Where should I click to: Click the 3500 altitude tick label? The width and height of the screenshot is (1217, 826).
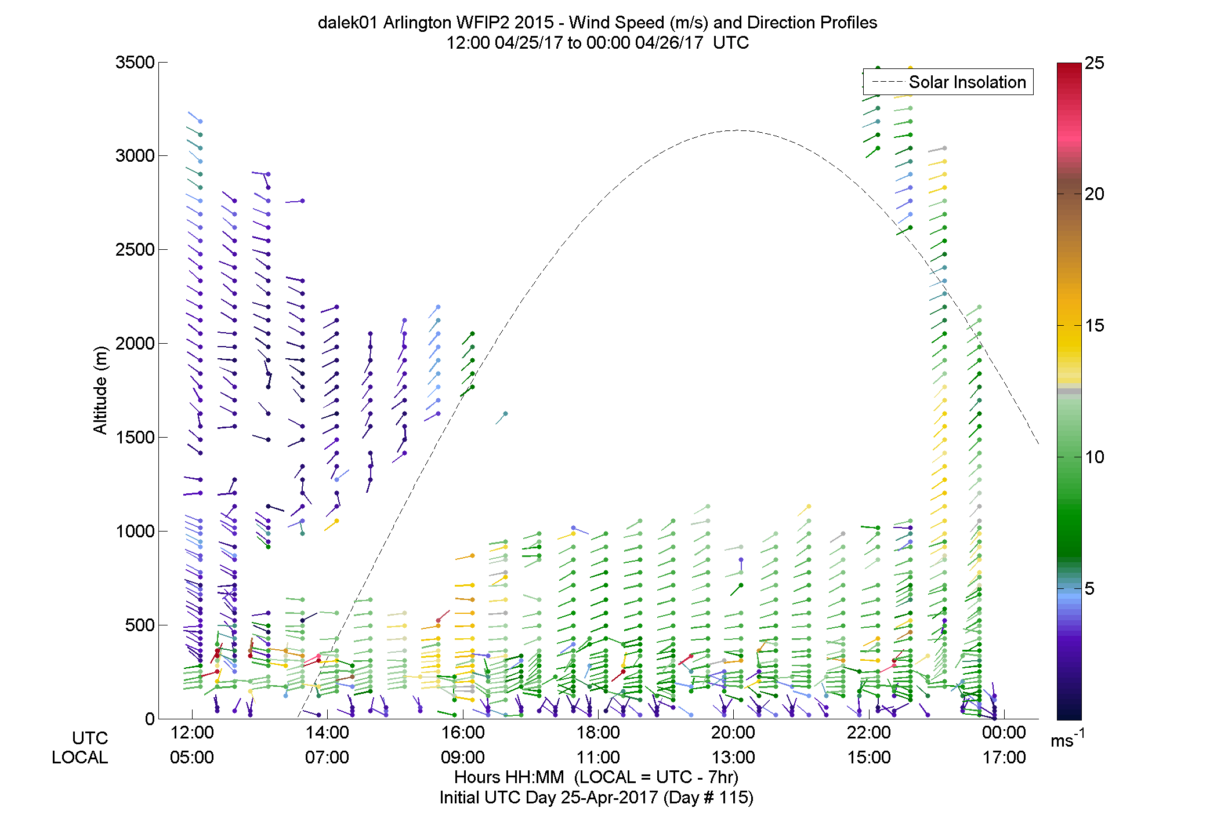click(x=135, y=63)
